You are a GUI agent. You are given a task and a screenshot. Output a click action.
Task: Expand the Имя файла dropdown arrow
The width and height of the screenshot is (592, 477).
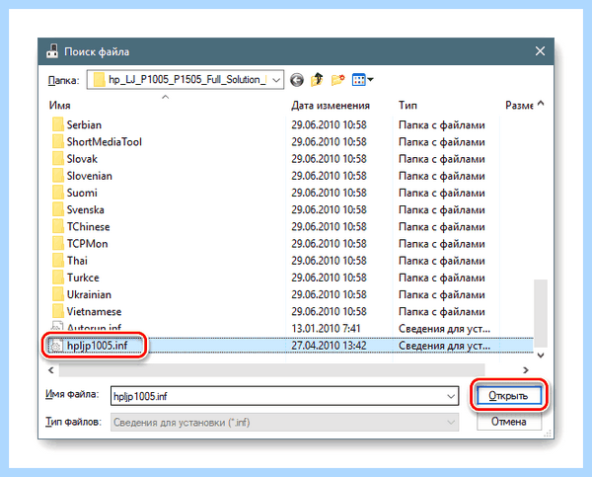(x=451, y=396)
